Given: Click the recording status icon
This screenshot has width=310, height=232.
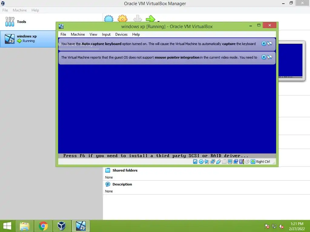Looking at the screenshot, I should (236, 162).
